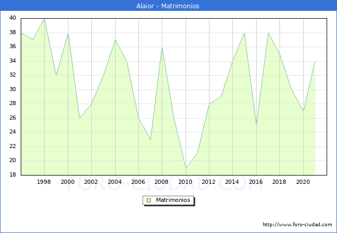The image size is (337, 233).
Task: Click the y-axis label 26
Action: point(12,118)
